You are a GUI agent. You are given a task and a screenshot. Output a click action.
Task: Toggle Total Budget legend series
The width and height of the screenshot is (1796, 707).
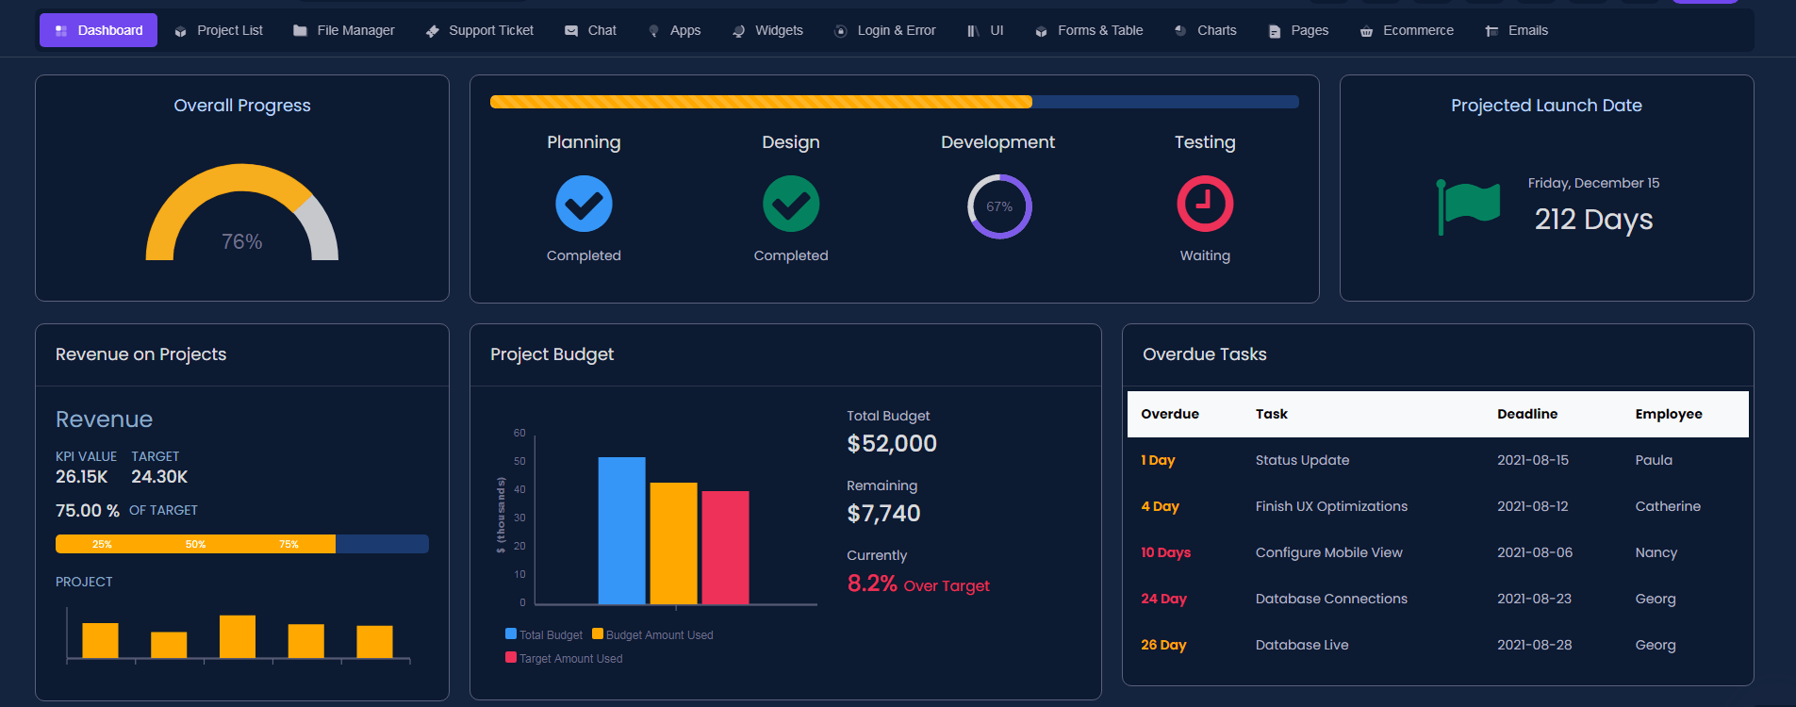[x=544, y=635]
